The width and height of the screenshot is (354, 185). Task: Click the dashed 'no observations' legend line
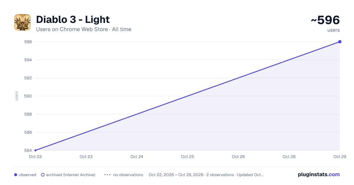107,175
